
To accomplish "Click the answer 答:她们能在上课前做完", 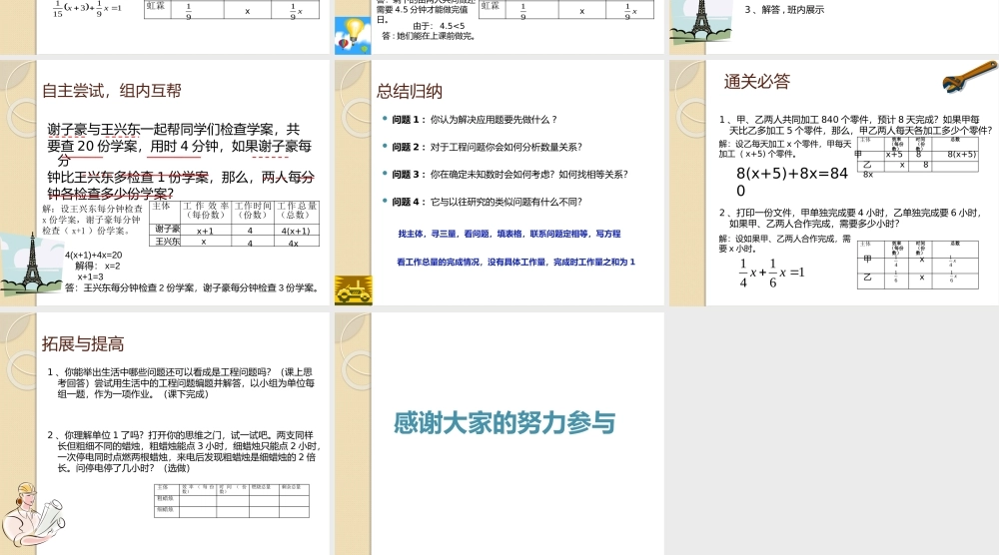I will [429, 36].
